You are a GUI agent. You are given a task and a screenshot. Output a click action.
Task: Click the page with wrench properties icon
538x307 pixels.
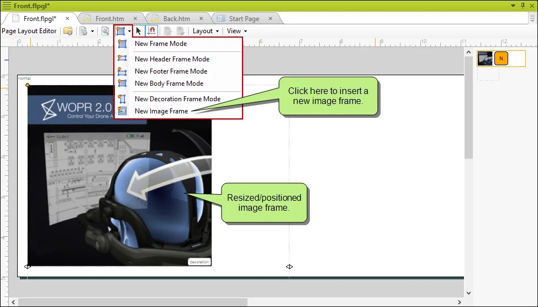(x=106, y=31)
